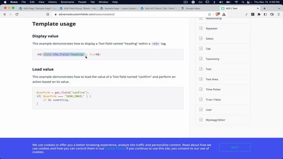
Task: Open the Taxonomy field docs link
Action: (x=212, y=59)
